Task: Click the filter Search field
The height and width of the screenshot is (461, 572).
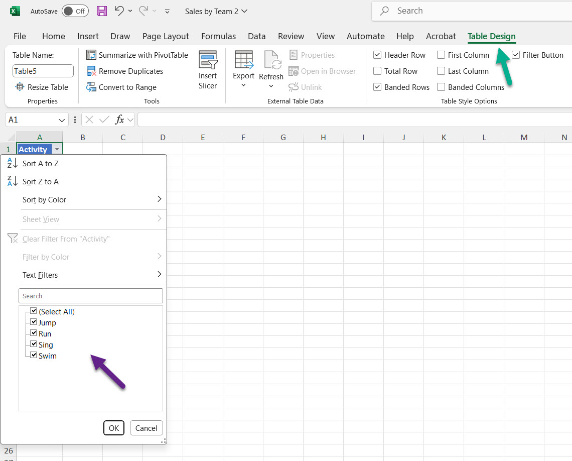Action: pos(90,296)
